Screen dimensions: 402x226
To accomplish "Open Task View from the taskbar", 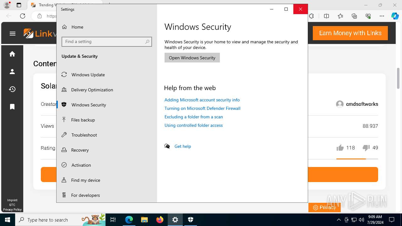I will tap(113, 220).
